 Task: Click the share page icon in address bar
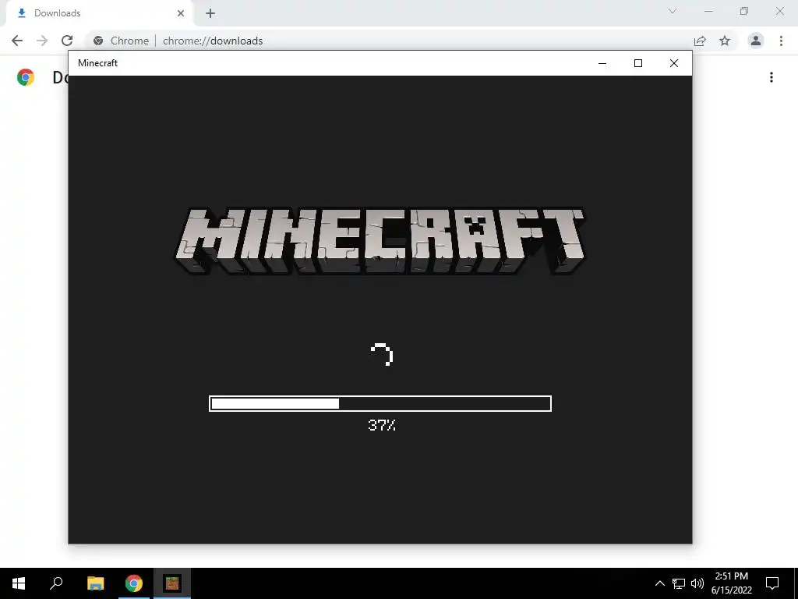700,41
